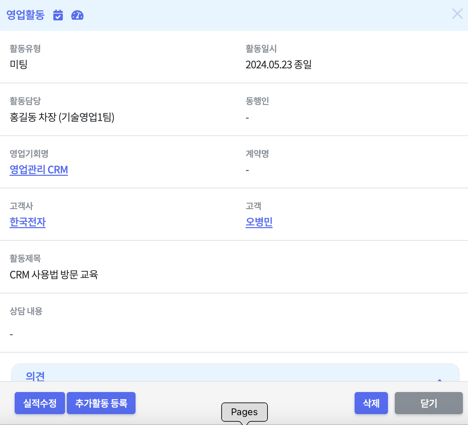Click the gray 닫기 button
This screenshot has width=468, height=425.
coord(428,403)
